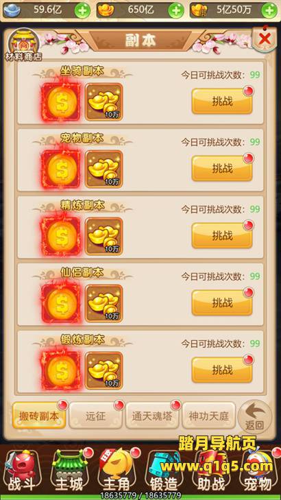The width and height of the screenshot is (281, 500).
Task: Start the 精炼副本 challenge
Action: pyautogui.click(x=222, y=236)
